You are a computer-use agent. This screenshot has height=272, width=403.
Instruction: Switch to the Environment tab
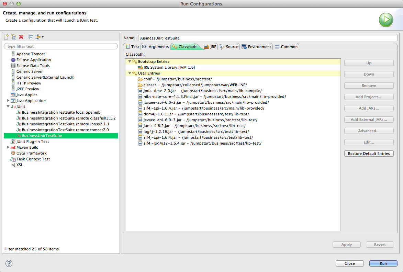point(256,47)
